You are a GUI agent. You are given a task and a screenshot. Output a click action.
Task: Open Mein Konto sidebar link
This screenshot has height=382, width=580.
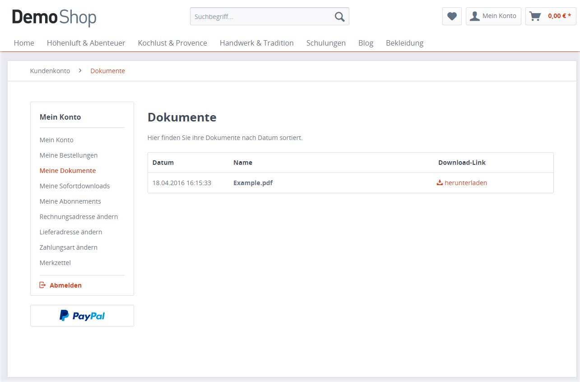(56, 140)
